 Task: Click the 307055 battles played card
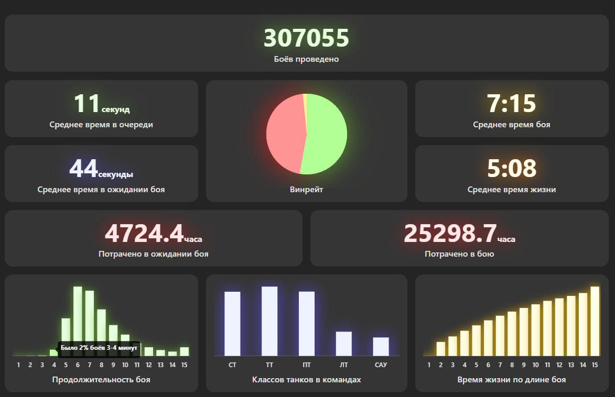(x=306, y=43)
